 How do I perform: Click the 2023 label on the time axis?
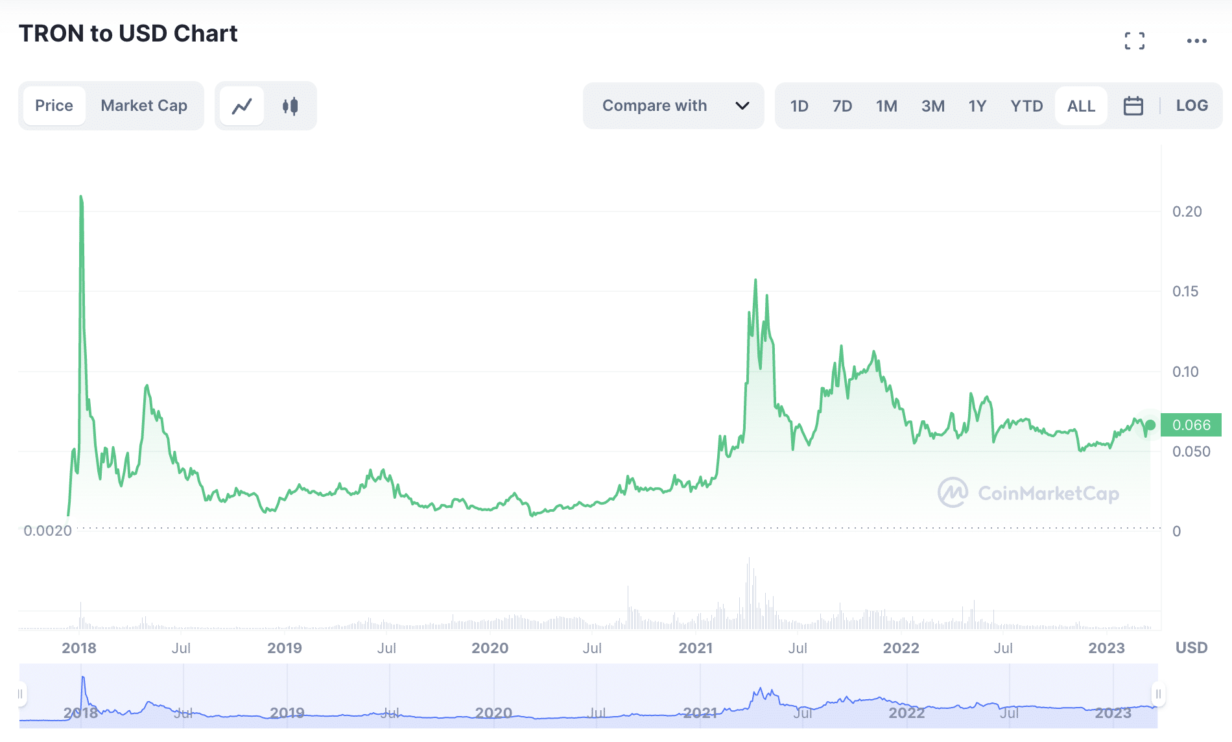click(x=1106, y=648)
